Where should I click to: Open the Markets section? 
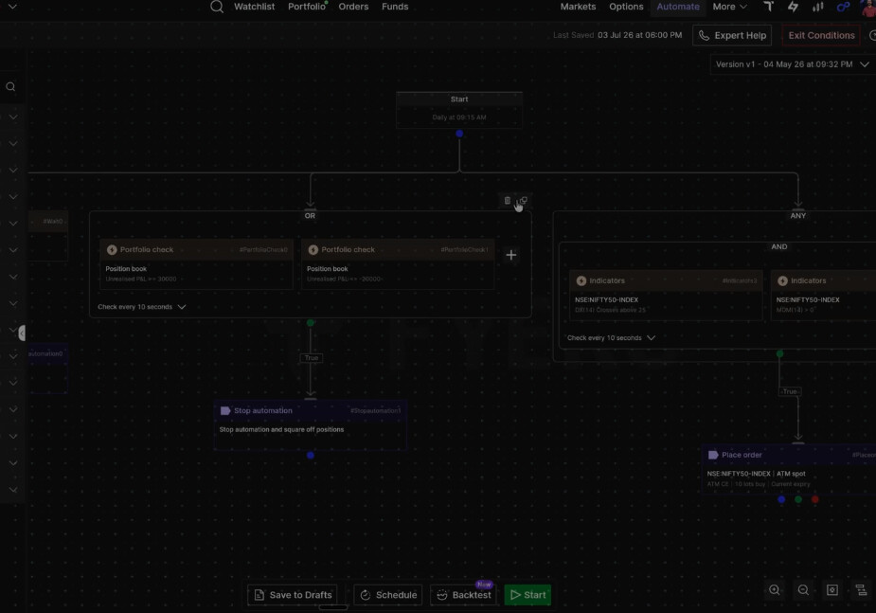pyautogui.click(x=579, y=7)
